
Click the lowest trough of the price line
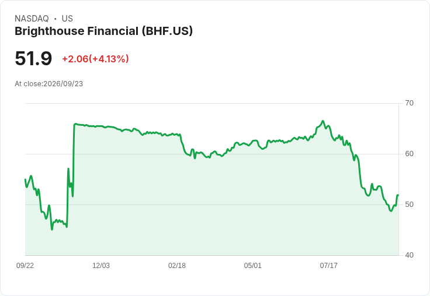tap(52, 229)
